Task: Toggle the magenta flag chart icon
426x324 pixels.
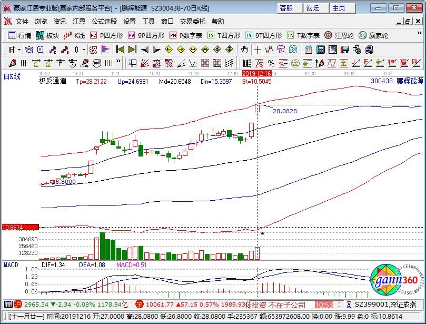Action: pos(105,50)
